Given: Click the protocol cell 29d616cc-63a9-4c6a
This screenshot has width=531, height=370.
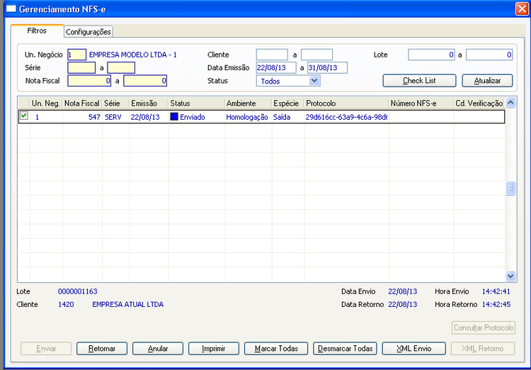Looking at the screenshot, I should pos(346,117).
